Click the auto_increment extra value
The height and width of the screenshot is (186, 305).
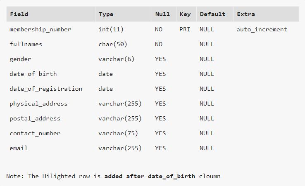click(x=262, y=29)
